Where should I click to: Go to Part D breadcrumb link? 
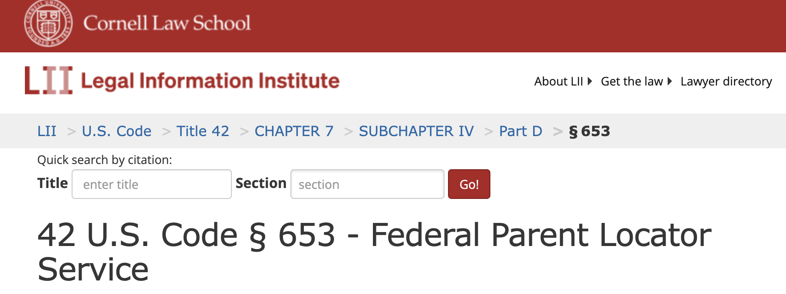[521, 131]
